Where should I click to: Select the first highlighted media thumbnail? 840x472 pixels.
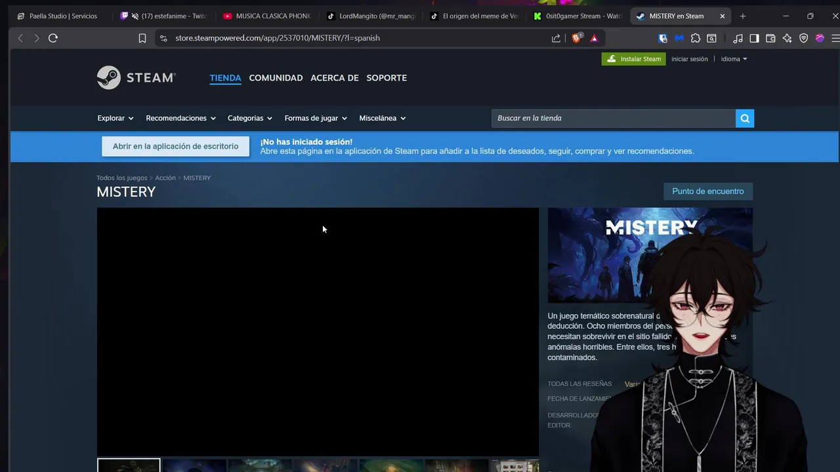pos(129,465)
